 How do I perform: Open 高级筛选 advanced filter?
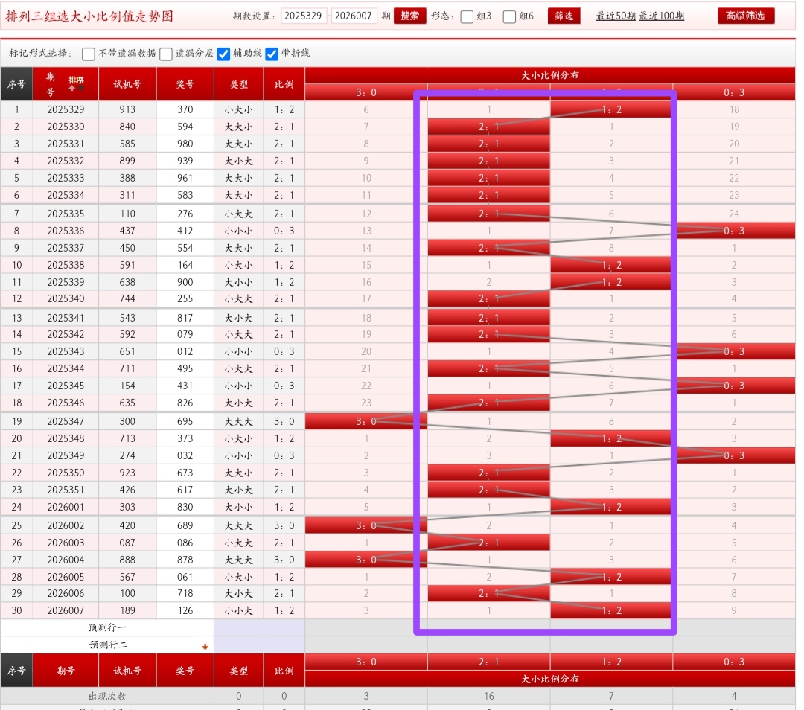tap(746, 16)
